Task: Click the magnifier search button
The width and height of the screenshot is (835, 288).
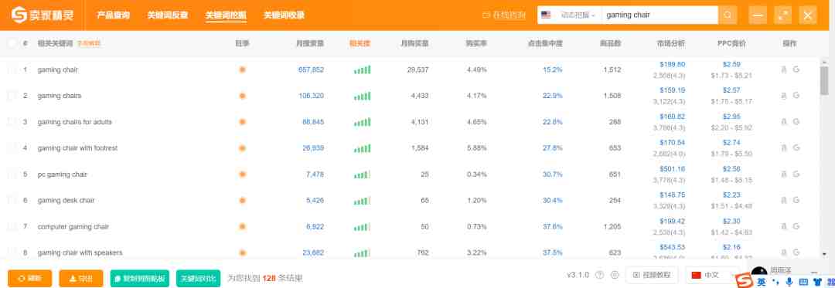Action: pyautogui.click(x=728, y=15)
